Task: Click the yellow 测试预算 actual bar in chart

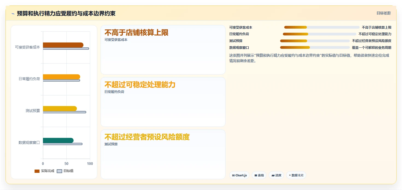Action: 60,108
